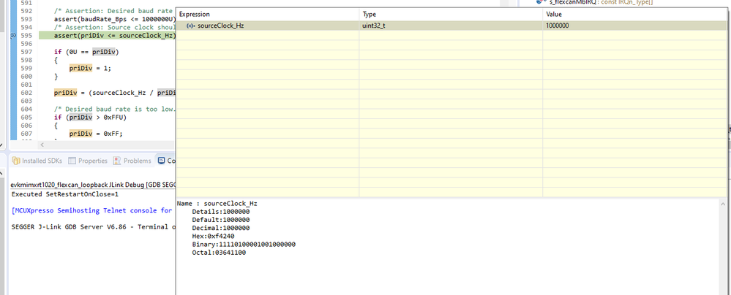The height and width of the screenshot is (295, 731).
Task: Click the Properties tab icon
Action: 72,161
